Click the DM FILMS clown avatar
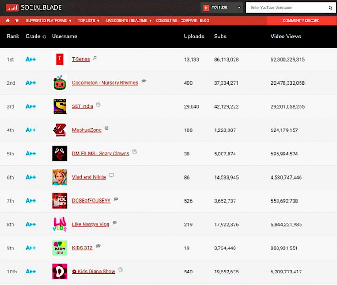Viewport: 337px width, 285px height. pyautogui.click(x=60, y=154)
